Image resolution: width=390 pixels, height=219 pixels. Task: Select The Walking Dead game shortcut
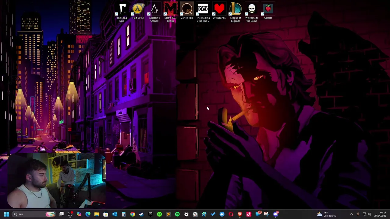203,12
